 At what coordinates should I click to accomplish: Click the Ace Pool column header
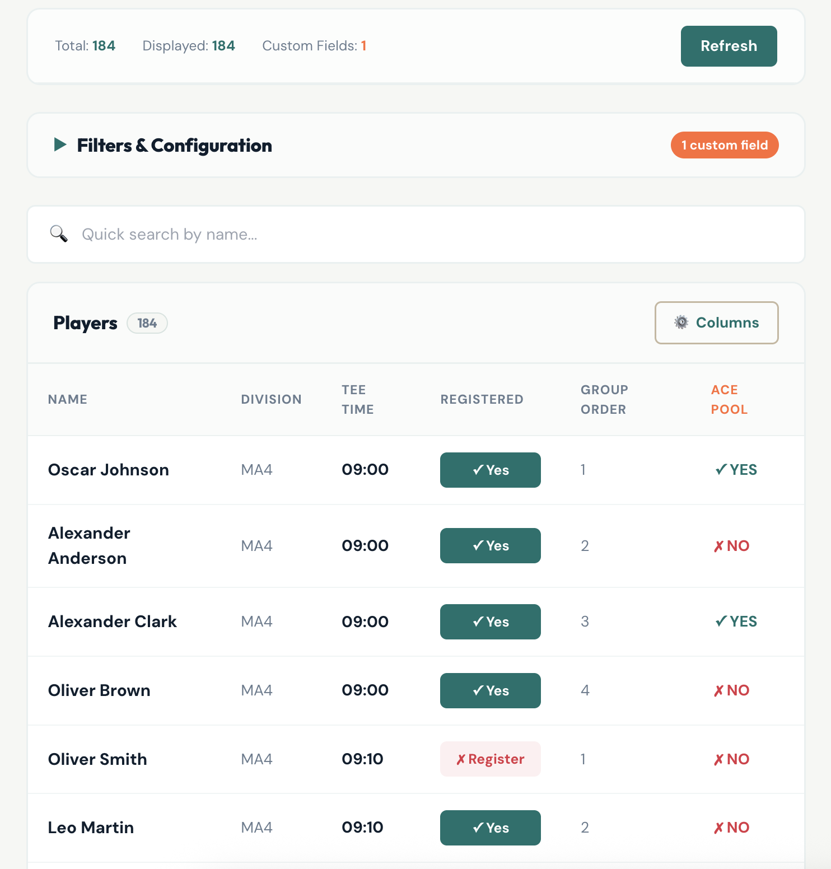point(729,399)
